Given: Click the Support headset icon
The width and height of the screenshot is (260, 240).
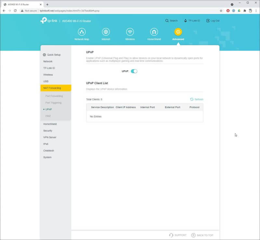Looking at the screenshot, I should click(171, 235).
